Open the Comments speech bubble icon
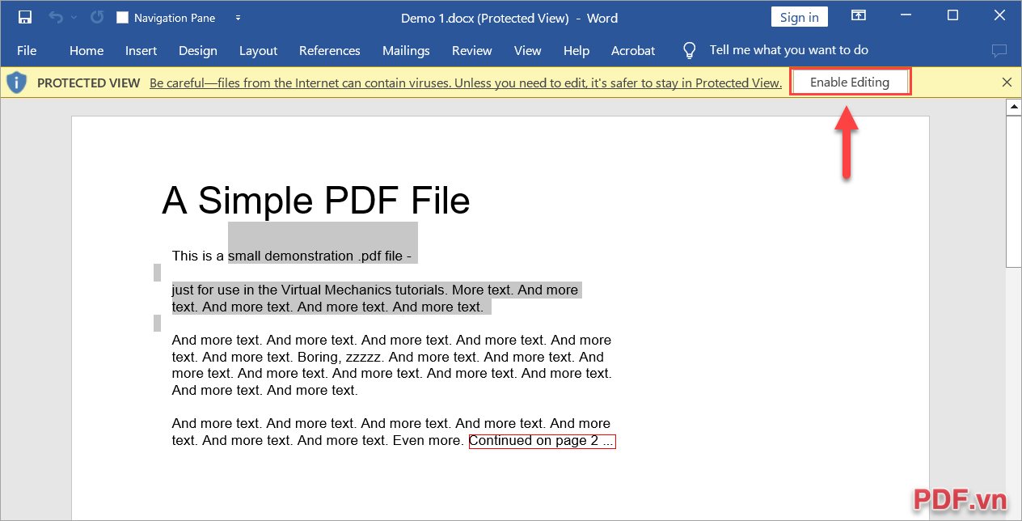The width and height of the screenshot is (1022, 521). tap(999, 51)
